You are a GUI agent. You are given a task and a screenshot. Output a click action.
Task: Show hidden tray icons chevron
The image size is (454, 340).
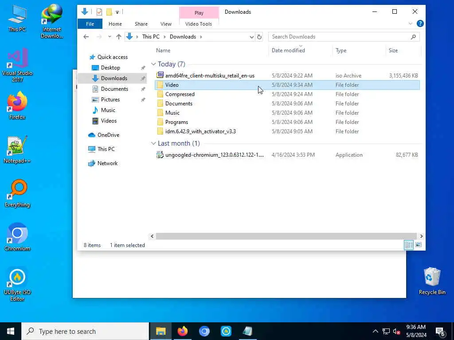(375, 331)
